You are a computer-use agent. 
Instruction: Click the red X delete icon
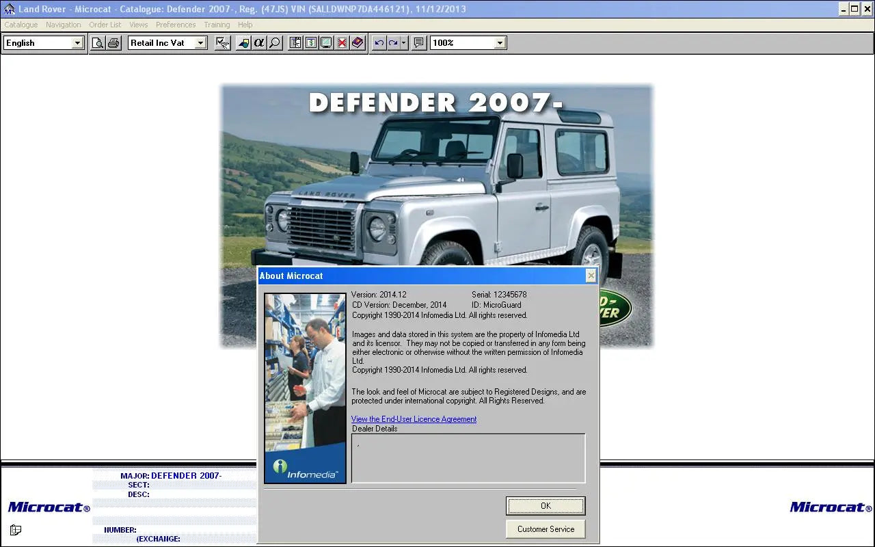(x=342, y=42)
